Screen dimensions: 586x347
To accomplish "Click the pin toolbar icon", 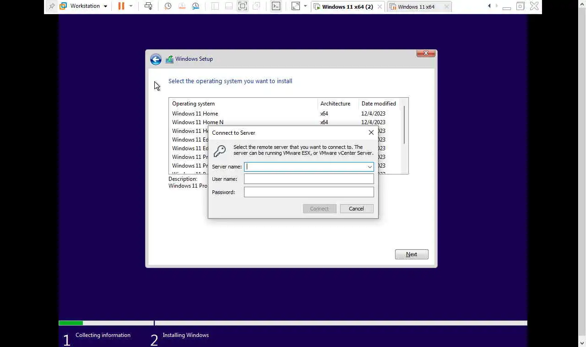I will click(51, 6).
